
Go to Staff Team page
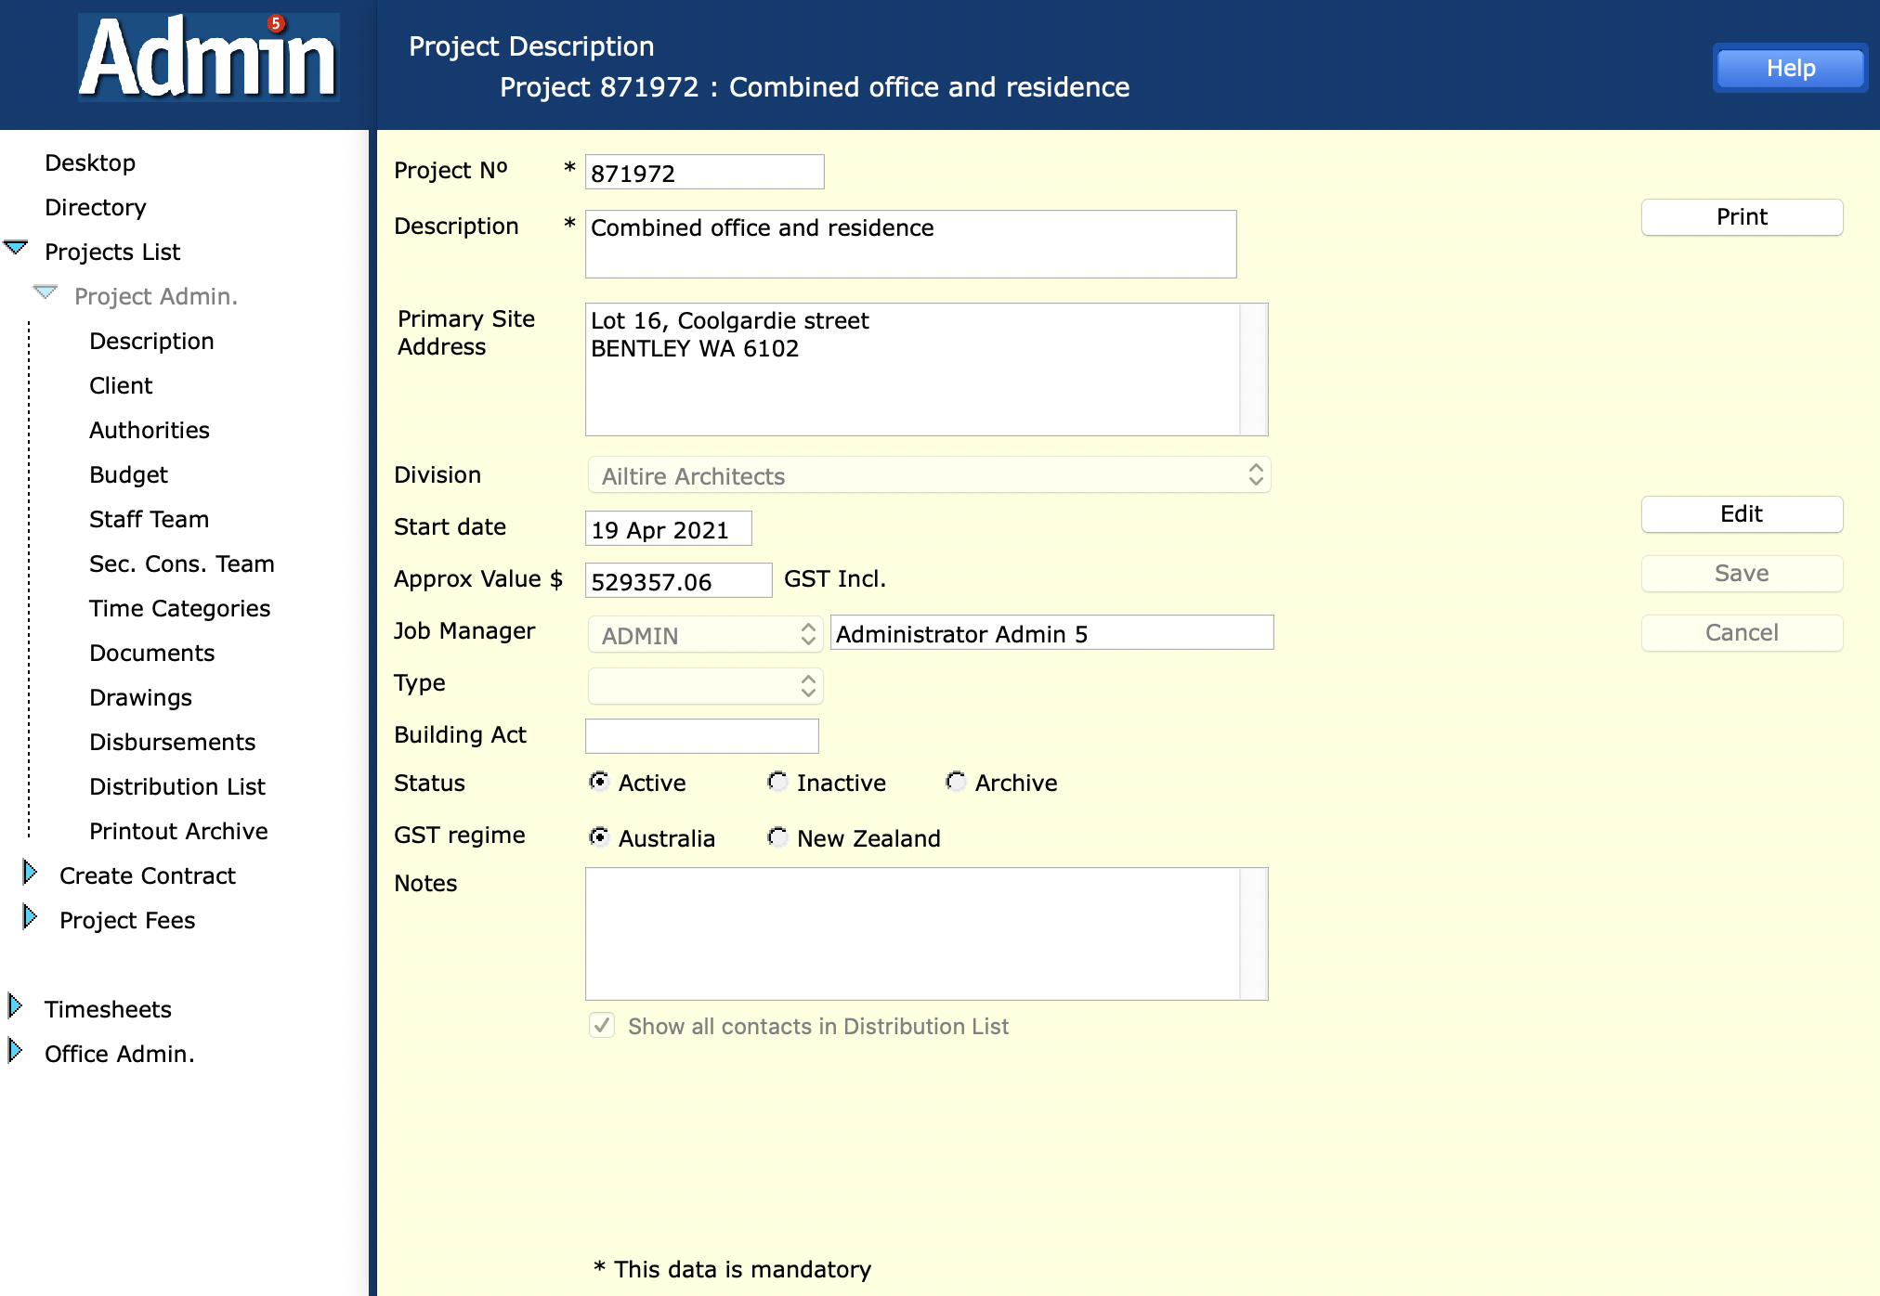click(x=149, y=519)
